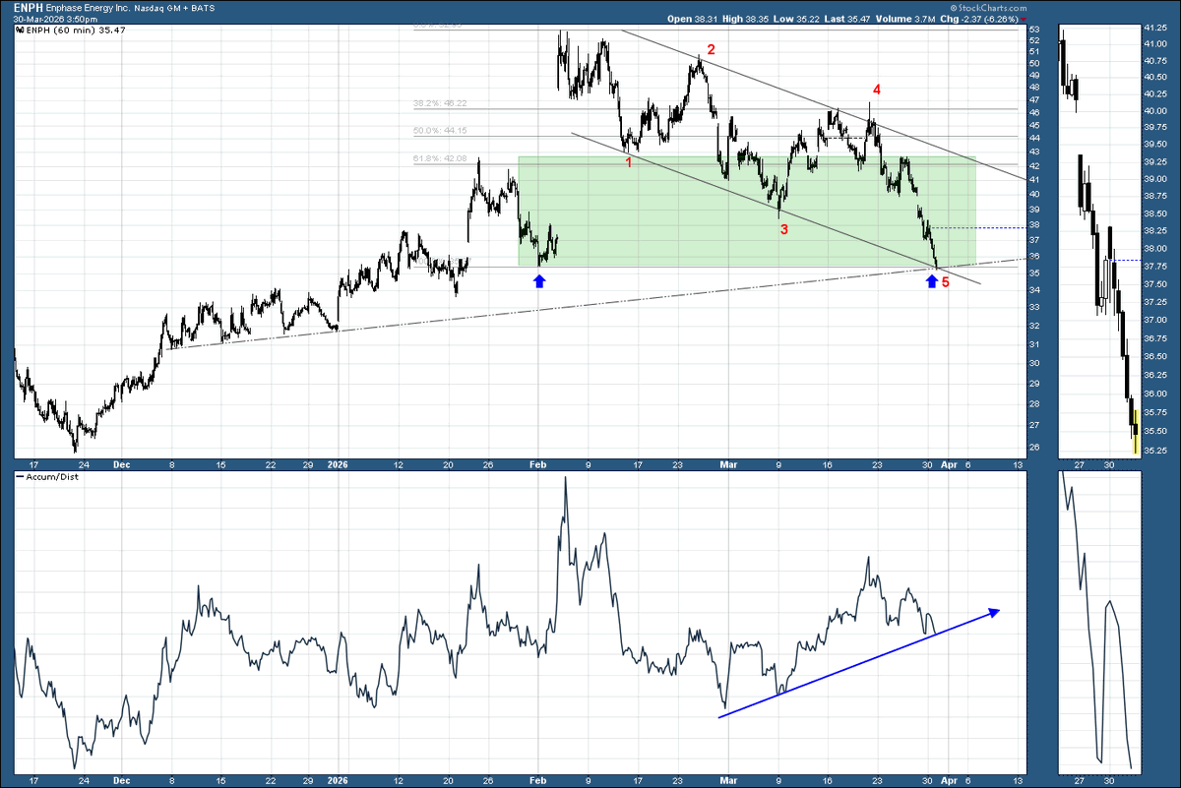
Task: Click the red wave label 4
Action: [876, 90]
